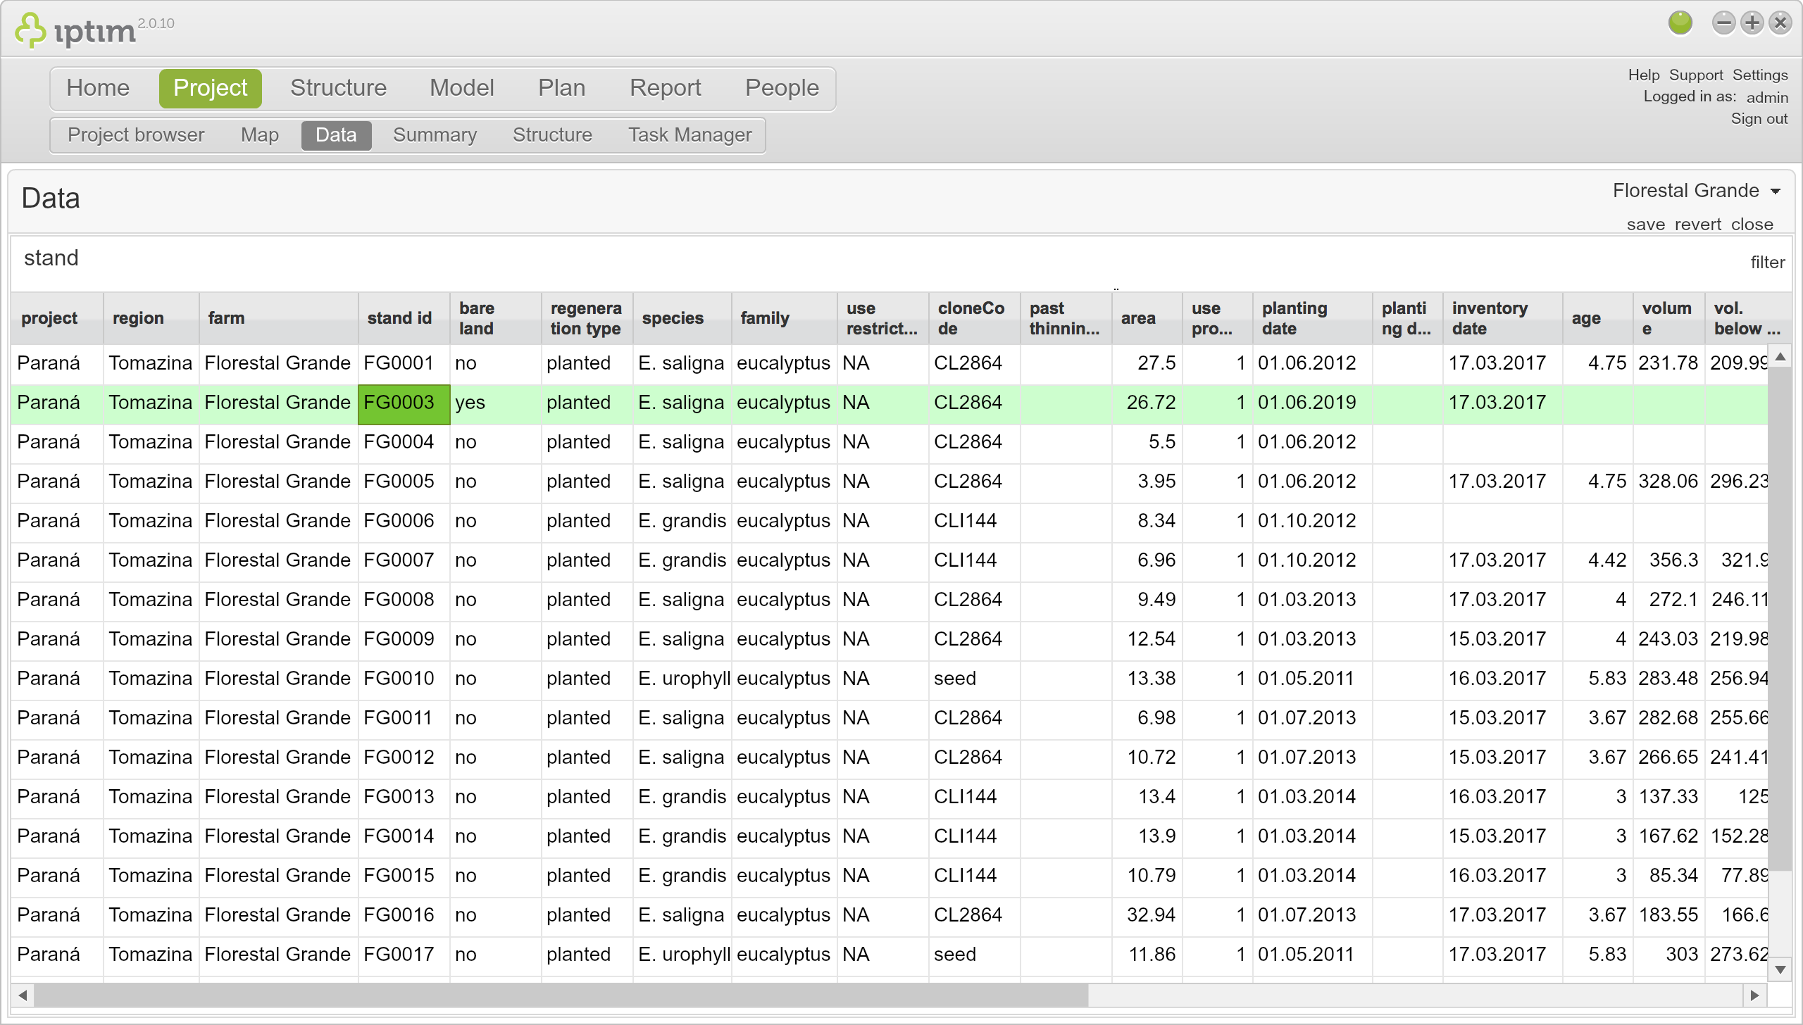Click the green status indicator circle
The image size is (1803, 1025).
pos(1680,23)
